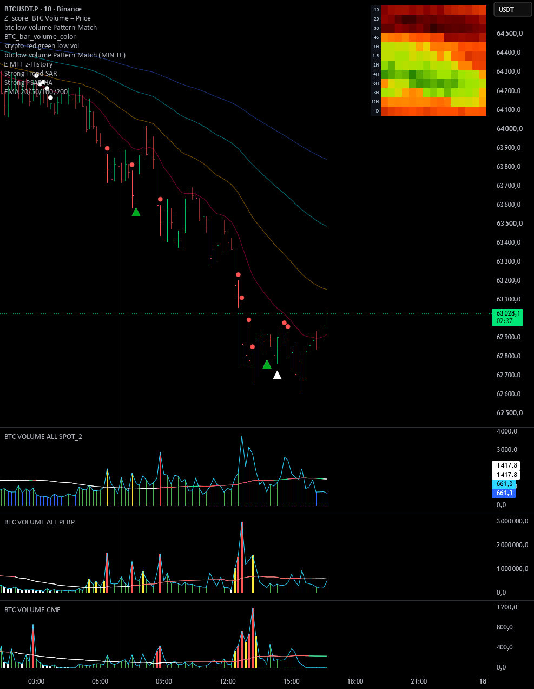Click the 1 200,0 CME volume axis label
The width and height of the screenshot is (534, 689).
click(506, 607)
